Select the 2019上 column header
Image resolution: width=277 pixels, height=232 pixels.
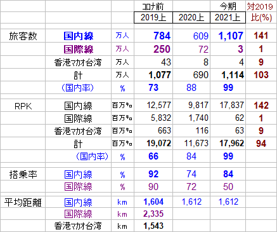153,17
